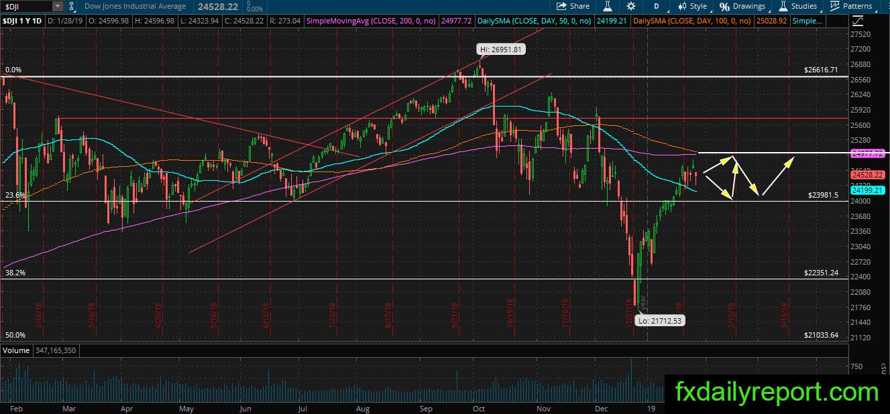The width and height of the screenshot is (890, 414).
Task: Click the Volume panel label
Action: pyautogui.click(x=17, y=350)
